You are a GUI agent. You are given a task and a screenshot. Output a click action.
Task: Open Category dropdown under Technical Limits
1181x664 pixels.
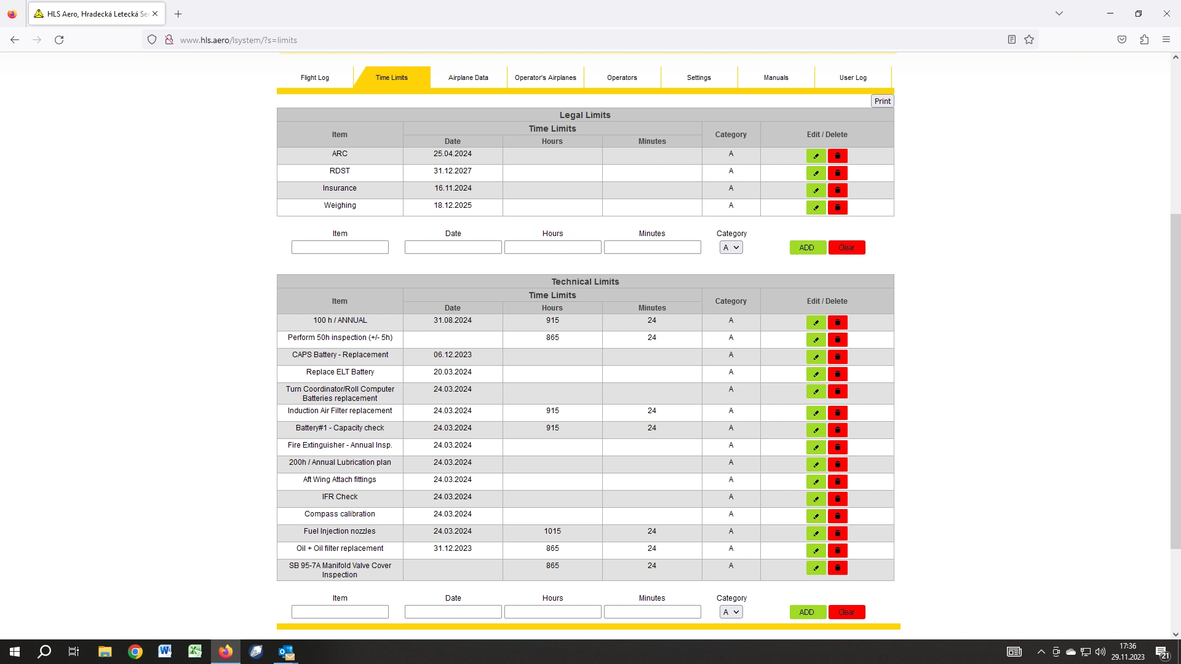click(x=731, y=612)
